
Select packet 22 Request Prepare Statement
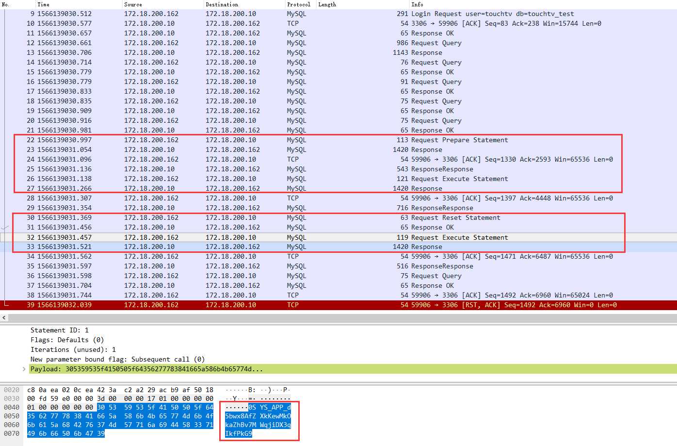pos(338,140)
